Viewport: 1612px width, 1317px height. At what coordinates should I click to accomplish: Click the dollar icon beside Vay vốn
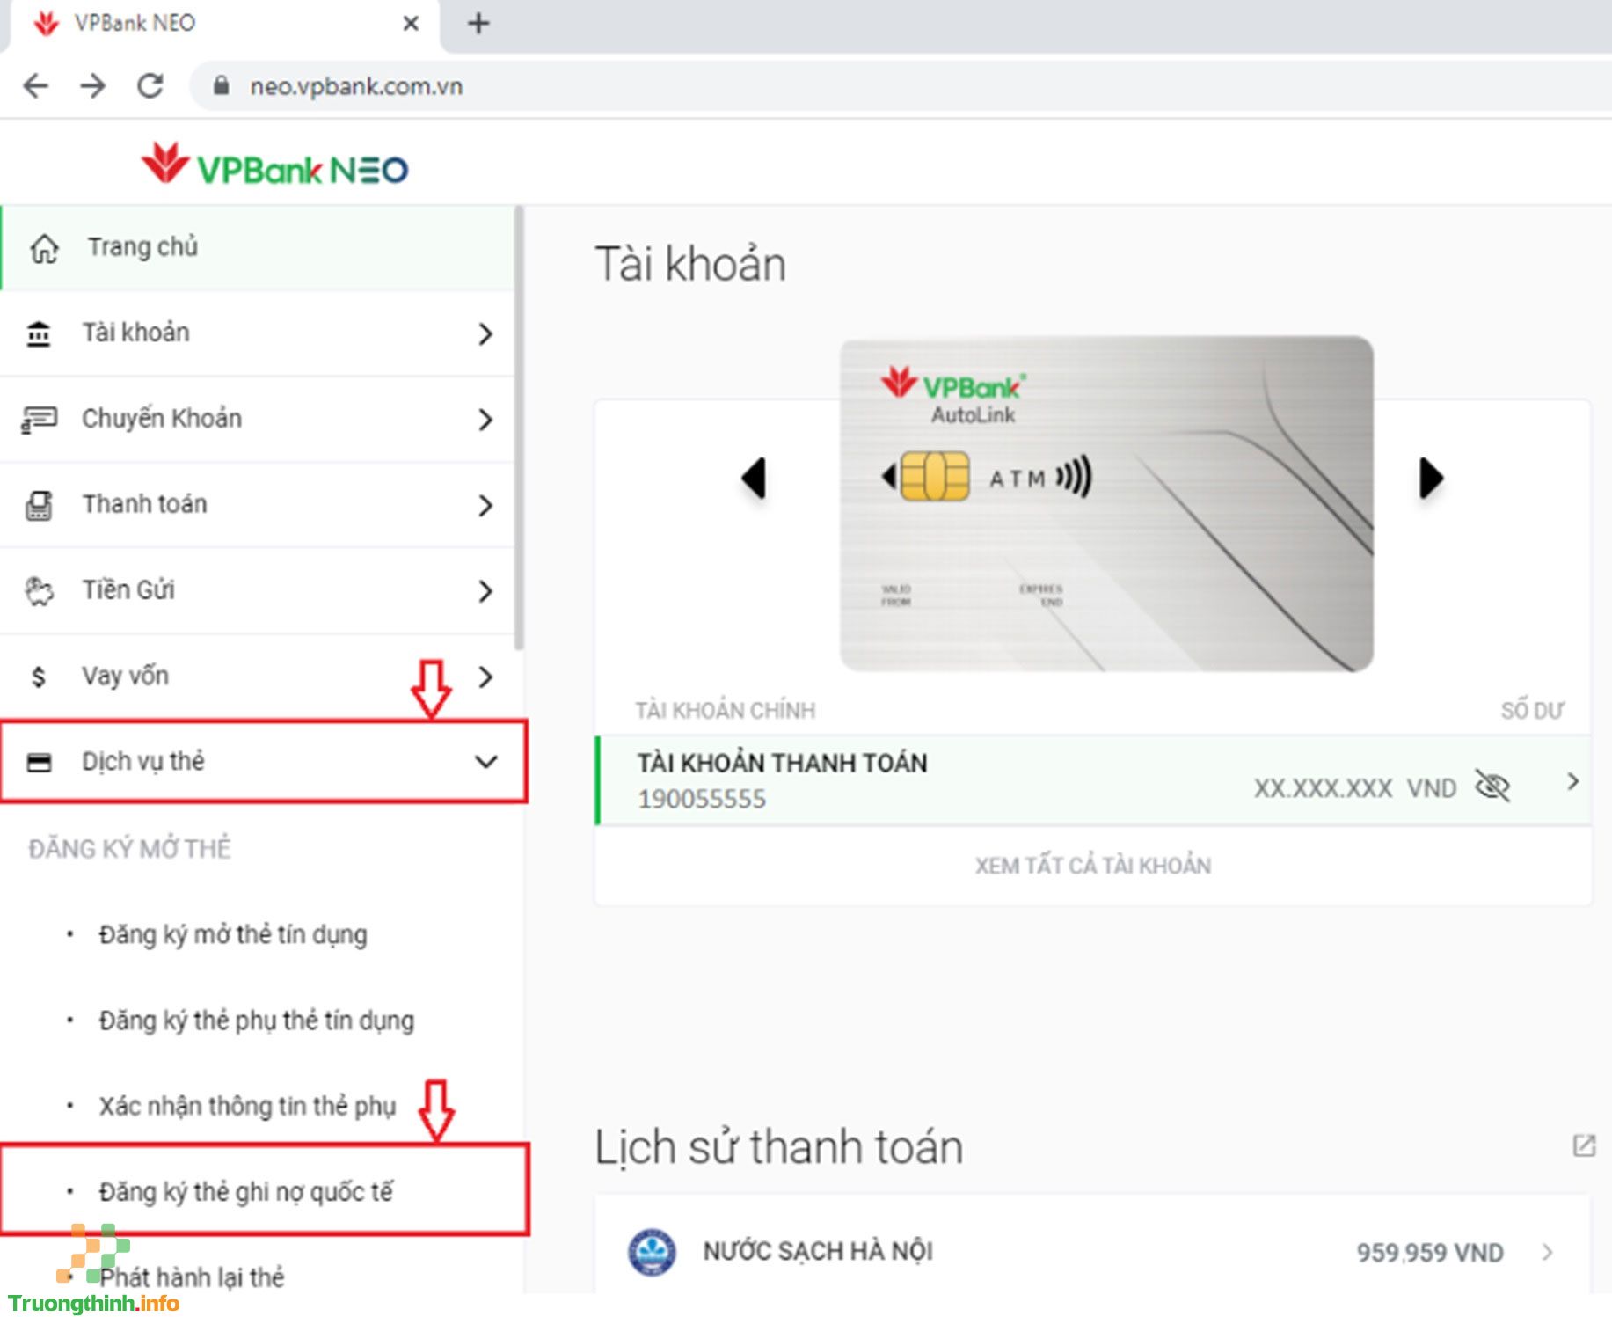(38, 677)
